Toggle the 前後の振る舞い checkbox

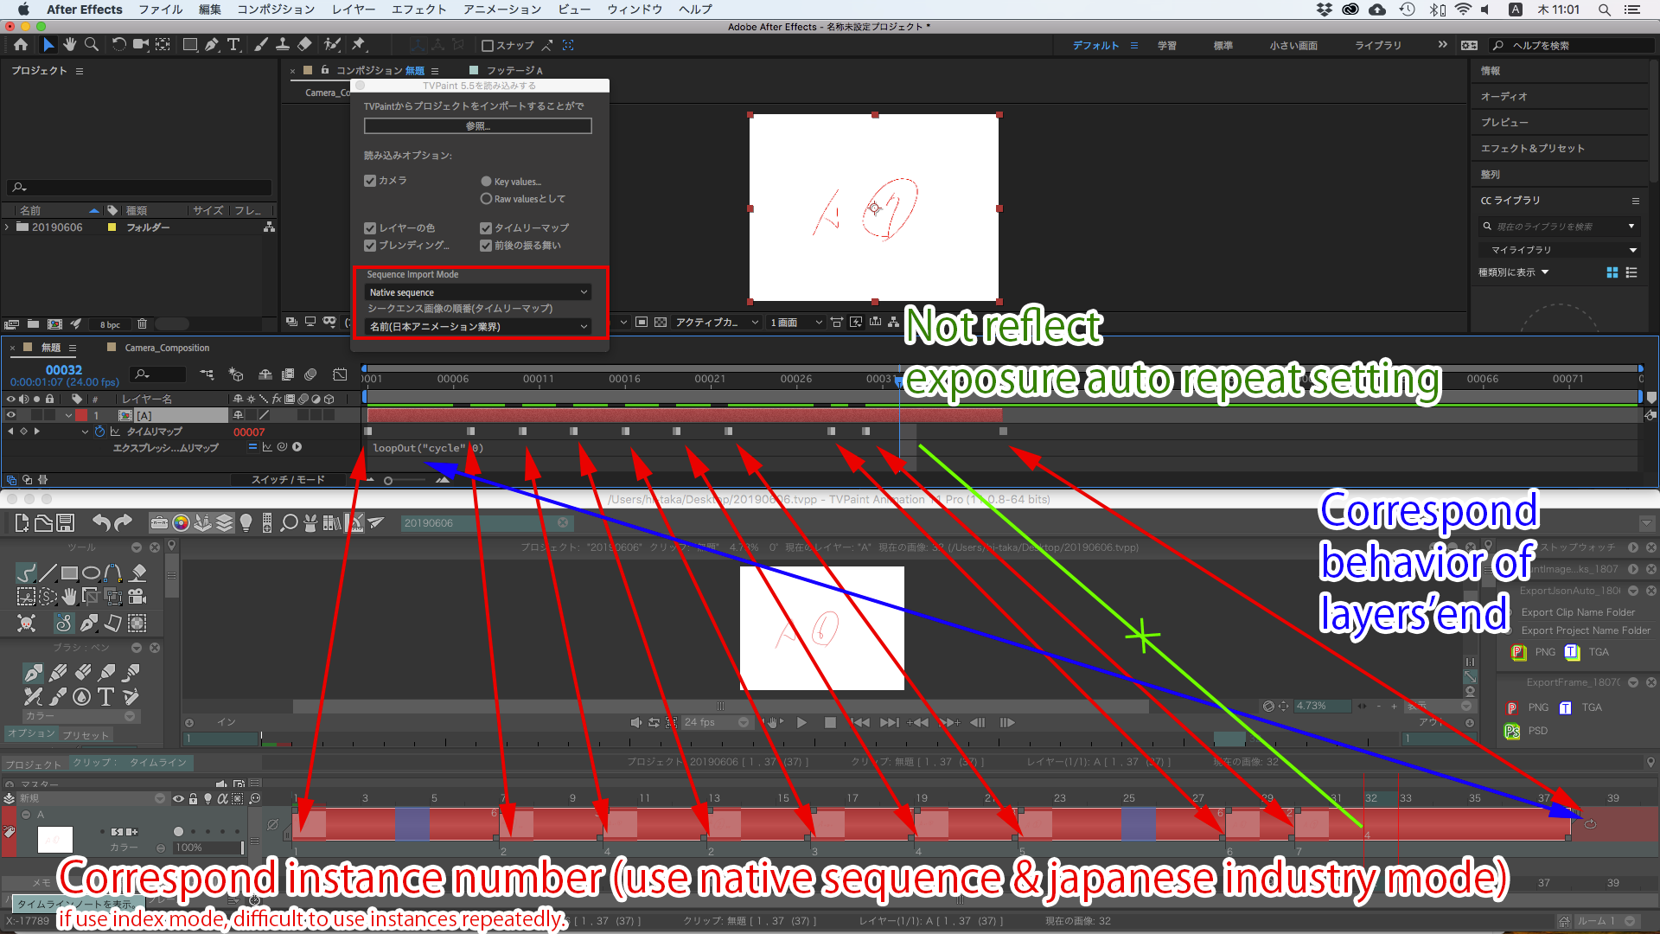486,246
